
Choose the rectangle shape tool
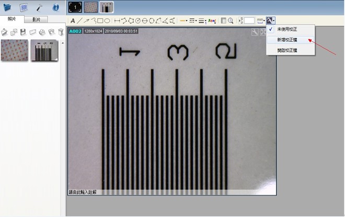pyautogui.click(x=100, y=21)
